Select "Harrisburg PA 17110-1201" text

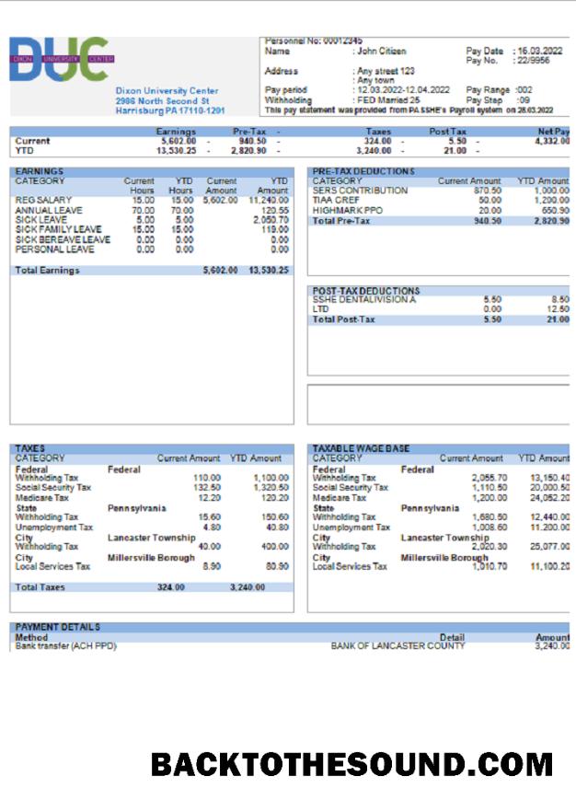tap(169, 110)
